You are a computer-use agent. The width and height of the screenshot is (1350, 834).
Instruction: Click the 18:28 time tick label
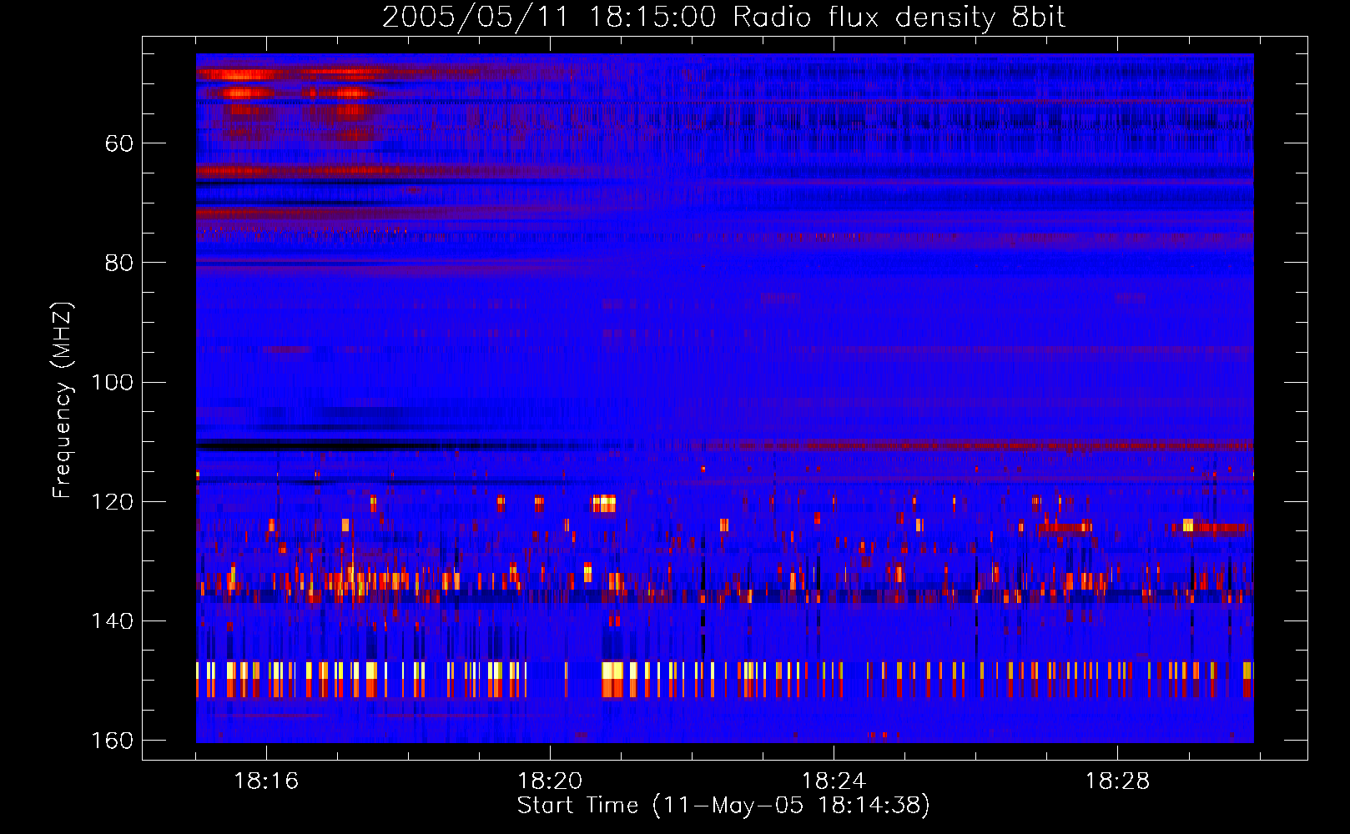[x=1117, y=781]
